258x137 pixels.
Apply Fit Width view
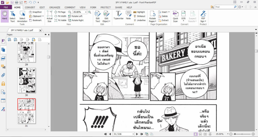click(x=60, y=16)
